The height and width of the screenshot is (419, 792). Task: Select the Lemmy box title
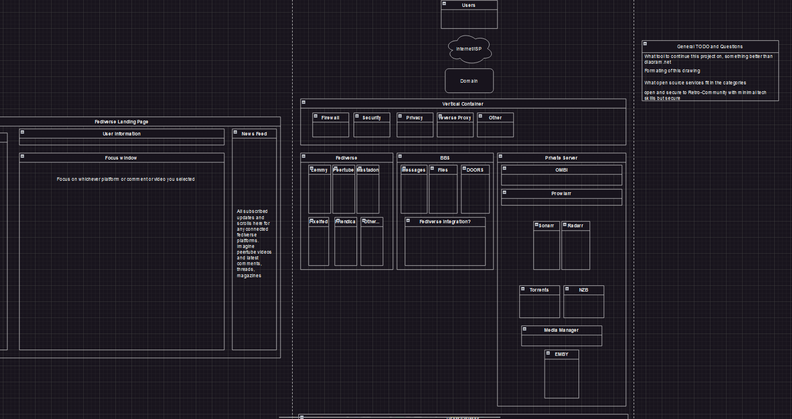[320, 170]
